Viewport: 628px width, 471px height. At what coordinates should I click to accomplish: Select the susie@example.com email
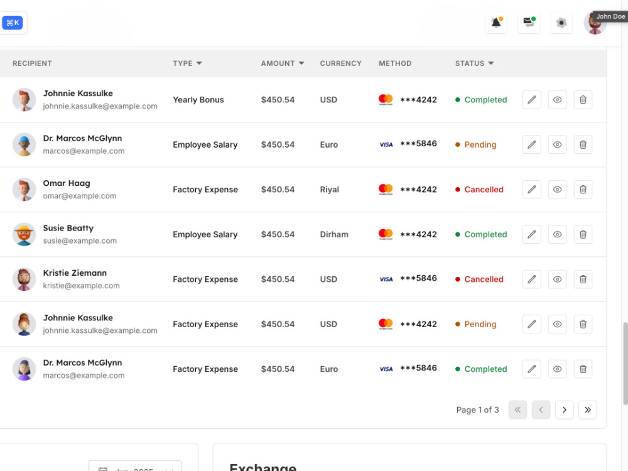click(80, 241)
